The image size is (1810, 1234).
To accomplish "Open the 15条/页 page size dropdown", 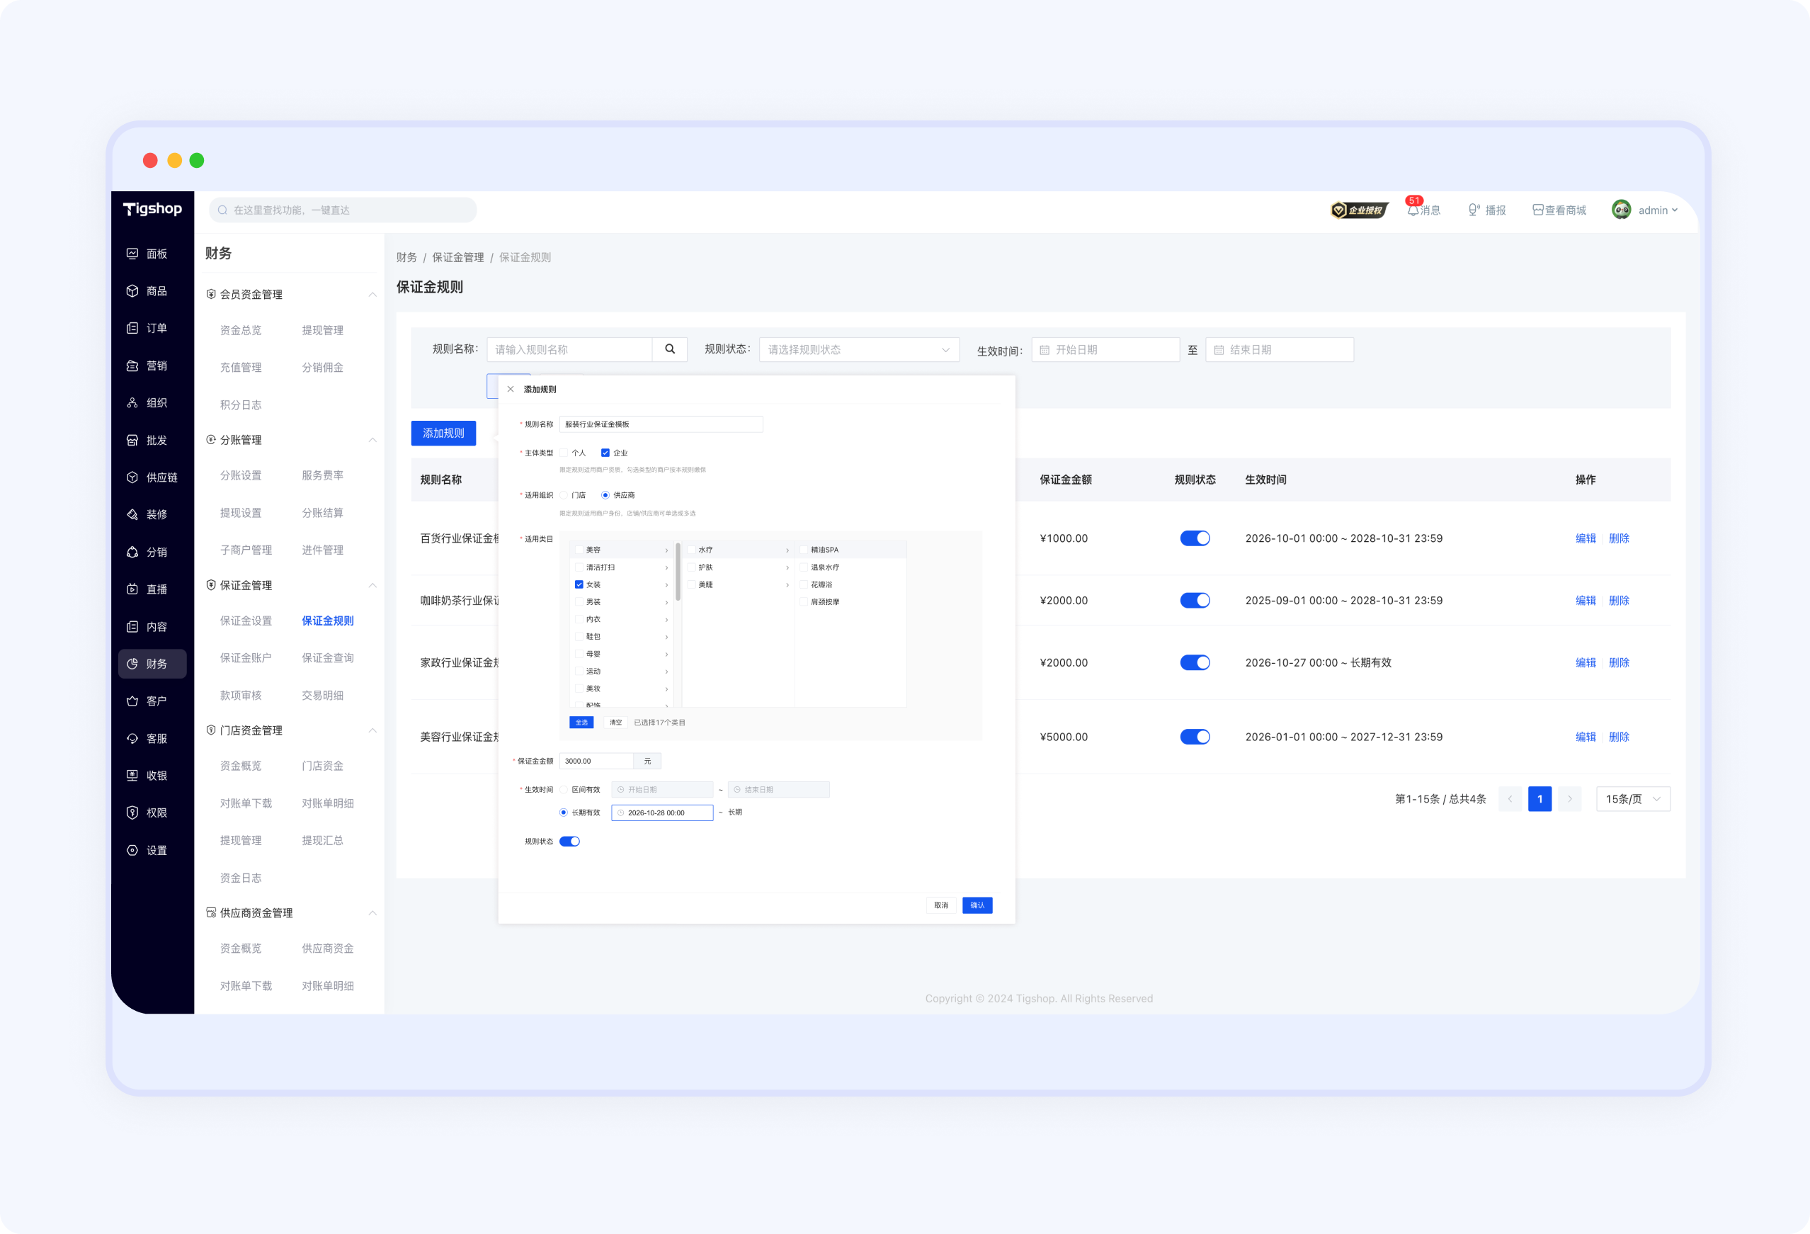I will 1633,798.
